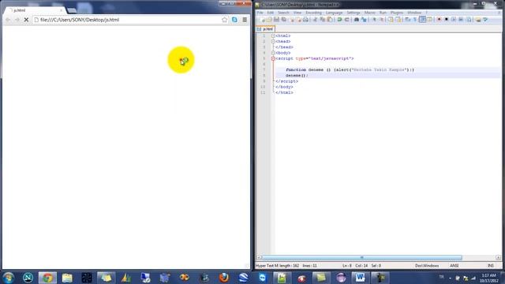The height and width of the screenshot is (284, 505).
Task: Click Firefox icon on taskbar
Action: [223, 278]
